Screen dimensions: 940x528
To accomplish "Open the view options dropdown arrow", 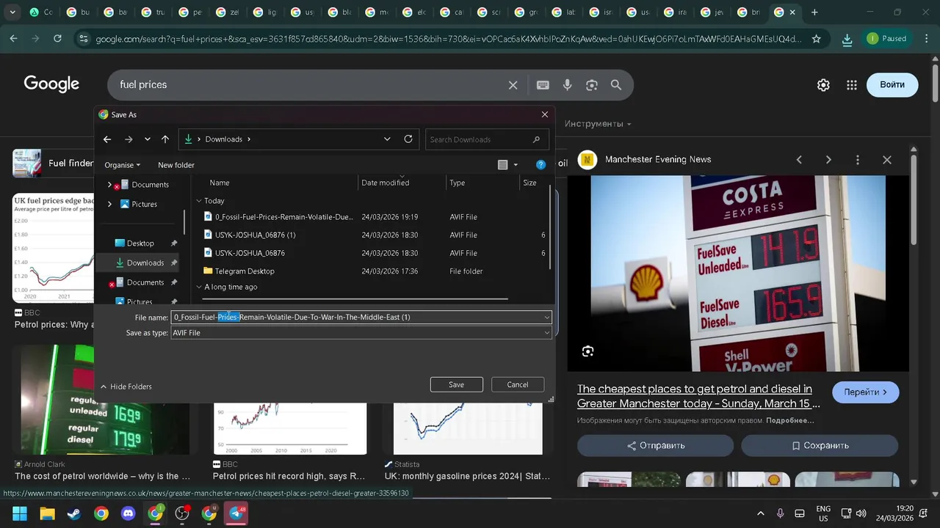I will click(516, 165).
